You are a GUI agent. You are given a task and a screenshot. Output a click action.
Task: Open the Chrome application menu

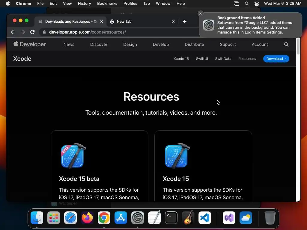point(23,4)
